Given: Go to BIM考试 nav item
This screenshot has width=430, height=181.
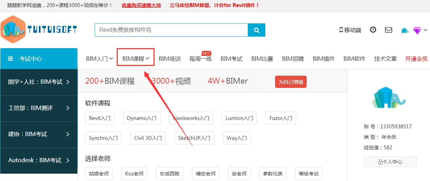Looking at the screenshot, I should [x=231, y=59].
